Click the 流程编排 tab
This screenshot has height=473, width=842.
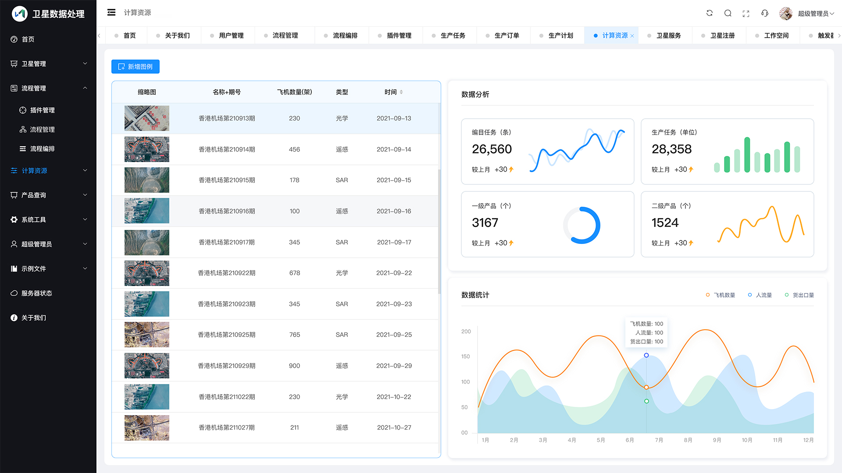341,35
